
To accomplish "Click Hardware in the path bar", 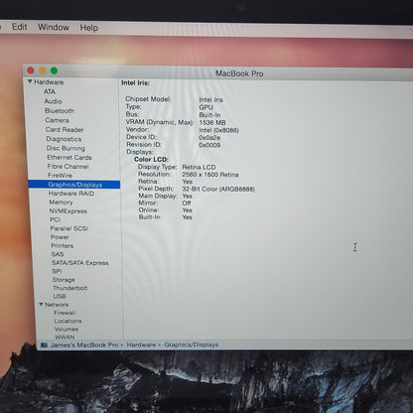I will point(141,344).
